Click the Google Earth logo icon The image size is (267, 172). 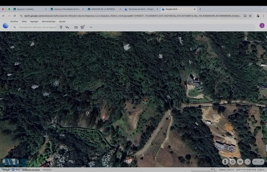tap(6, 26)
